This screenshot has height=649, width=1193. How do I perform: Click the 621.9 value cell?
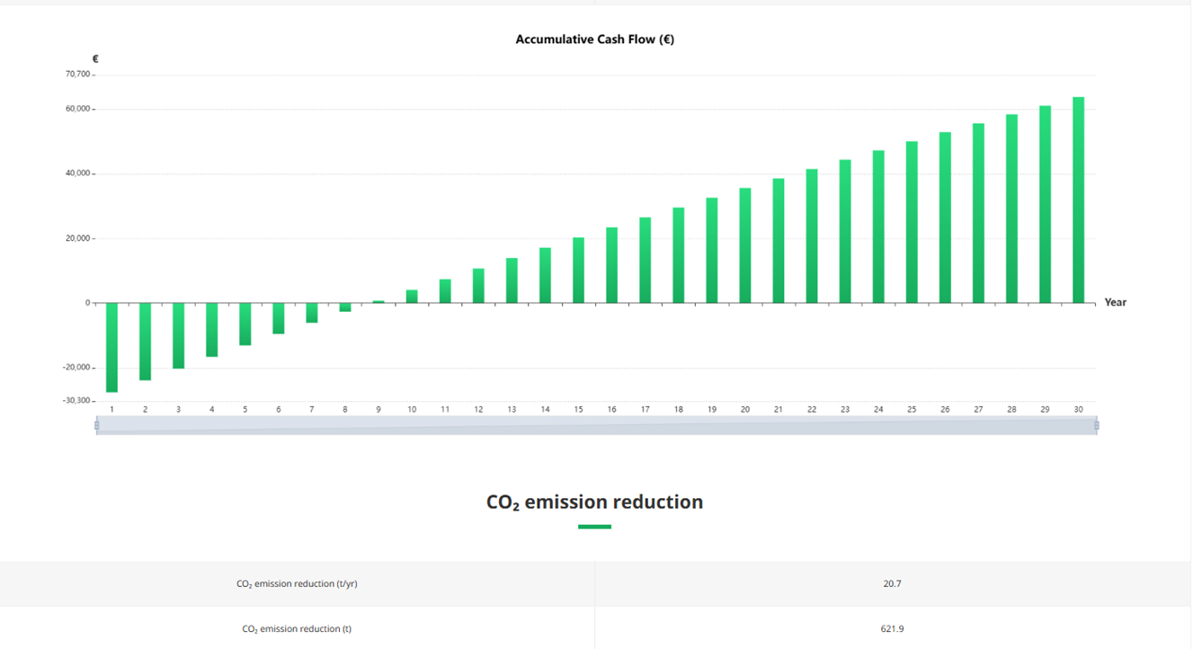[x=892, y=628]
